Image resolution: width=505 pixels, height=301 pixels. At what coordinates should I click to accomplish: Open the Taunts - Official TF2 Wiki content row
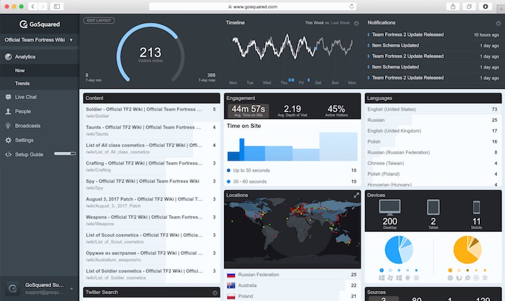151,130
